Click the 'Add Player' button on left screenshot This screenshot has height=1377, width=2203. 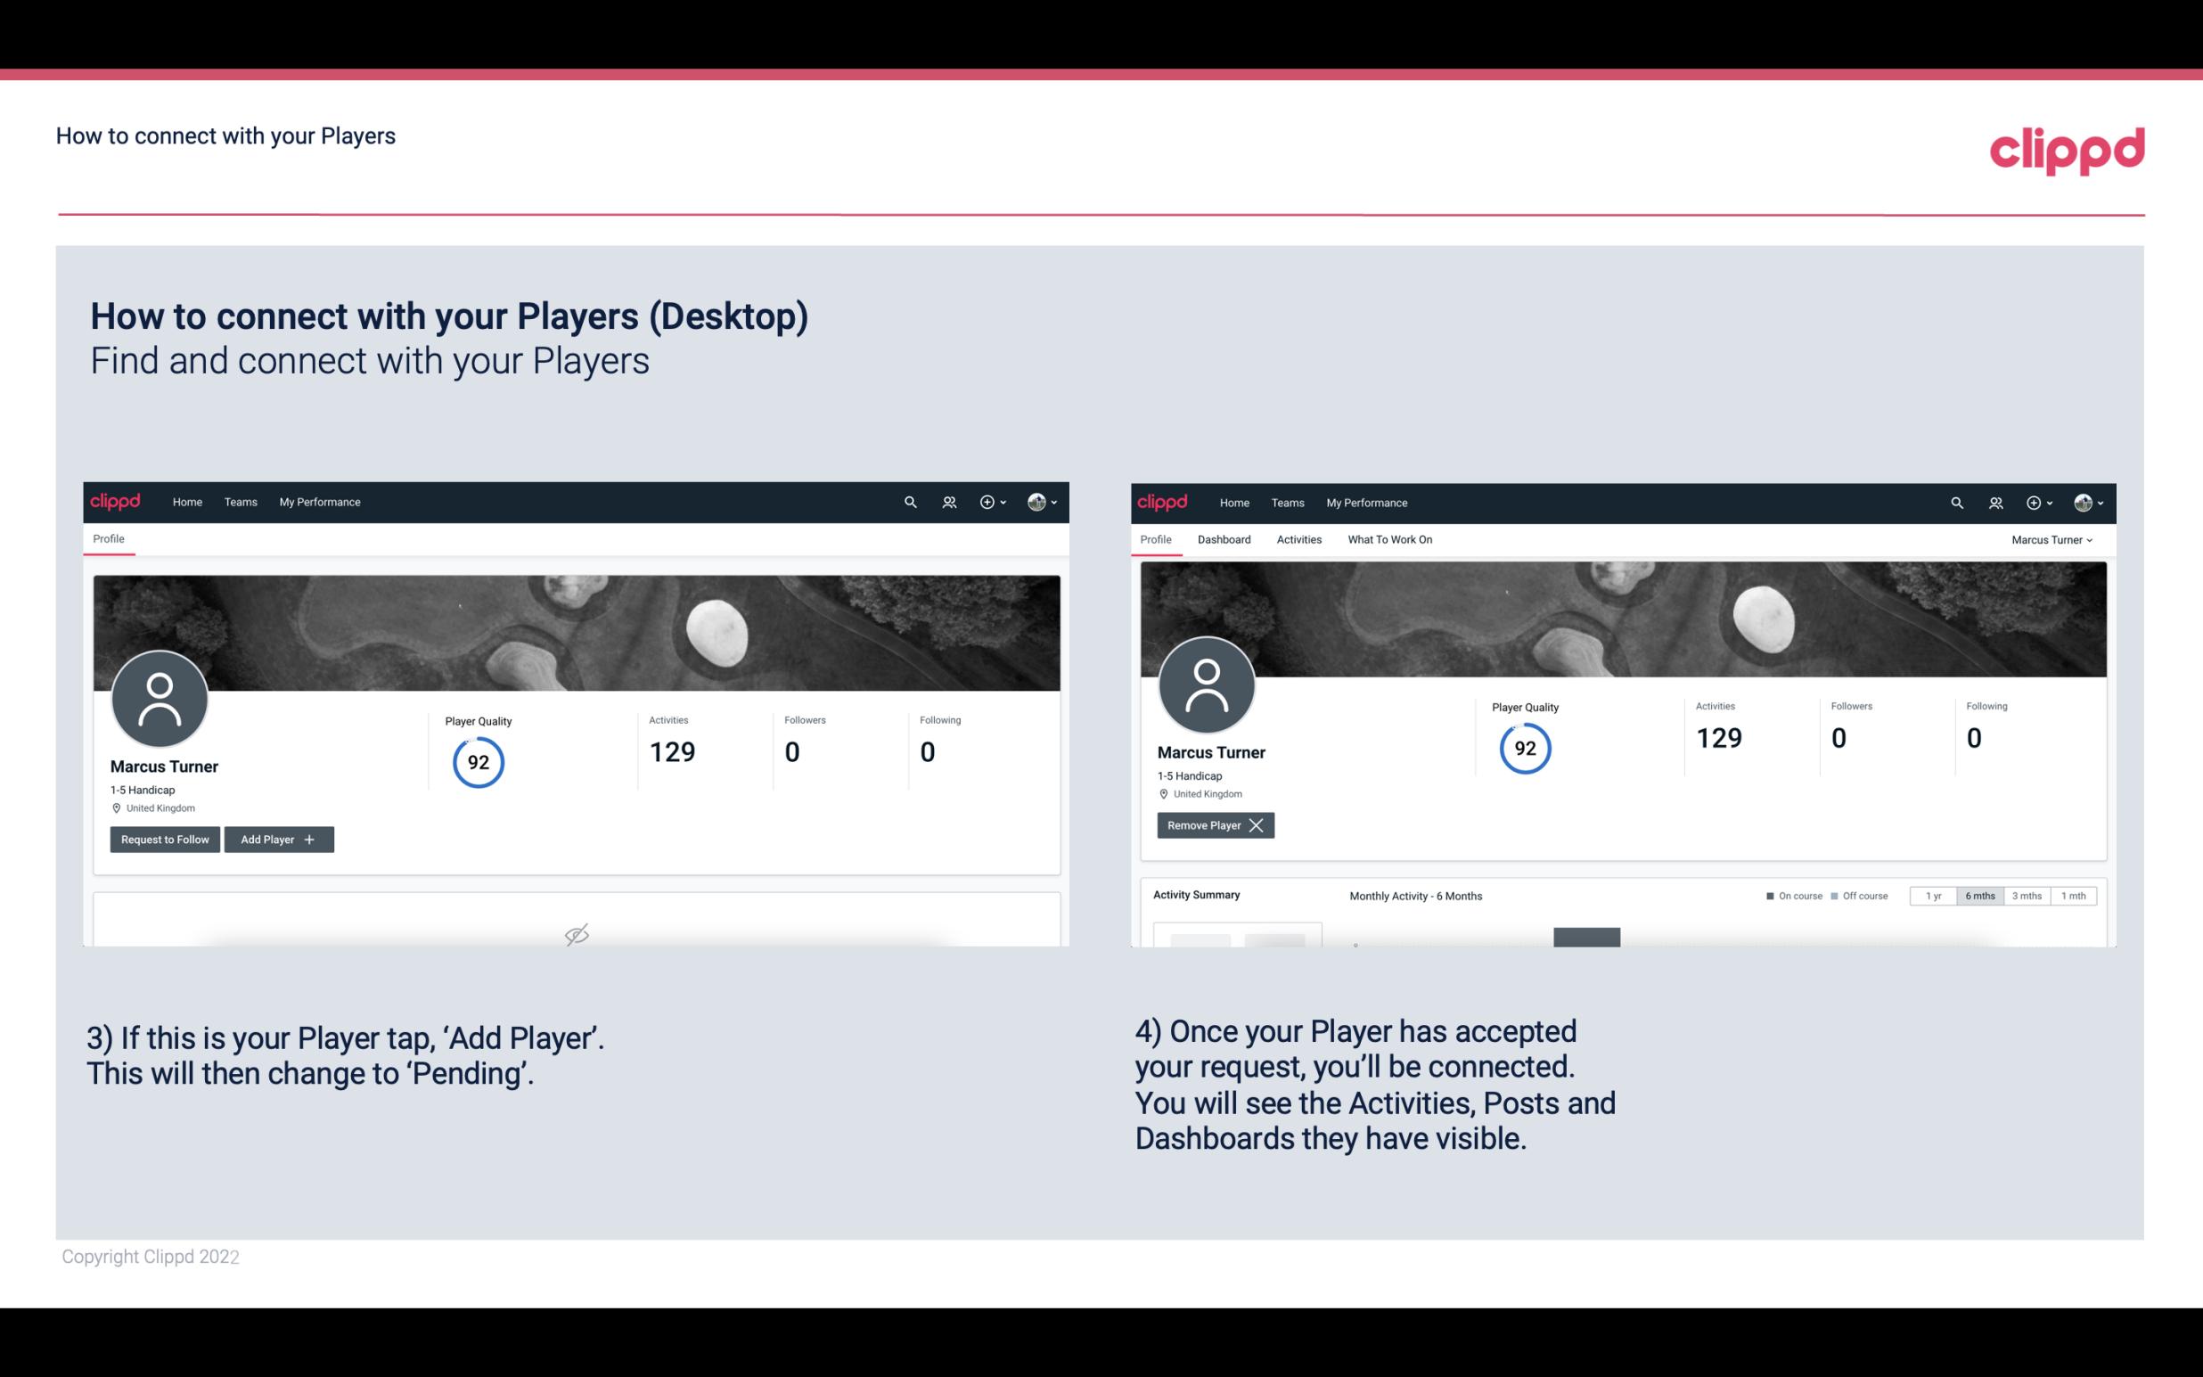[x=277, y=838]
